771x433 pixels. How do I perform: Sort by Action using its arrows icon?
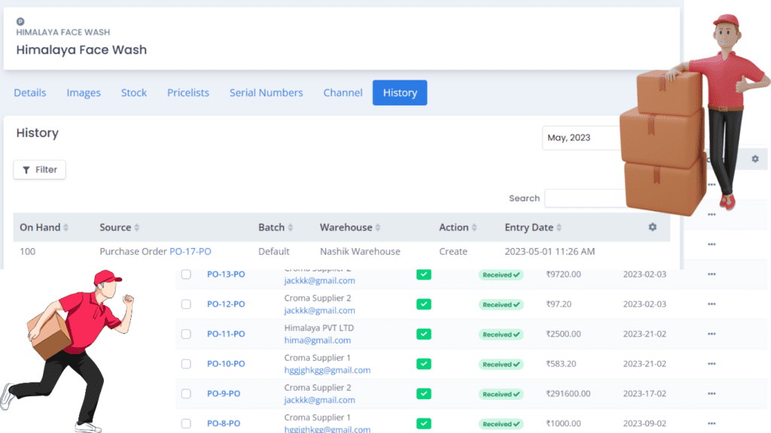pyautogui.click(x=474, y=227)
